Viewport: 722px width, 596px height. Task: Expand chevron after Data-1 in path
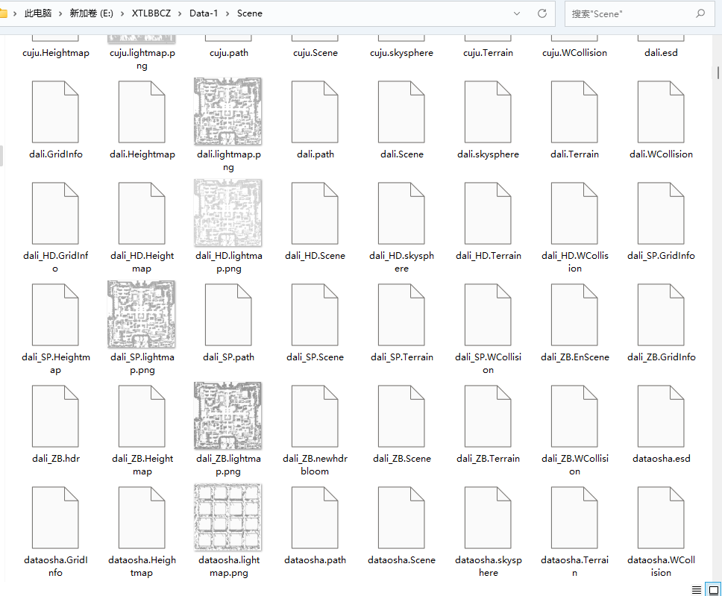[x=228, y=13]
